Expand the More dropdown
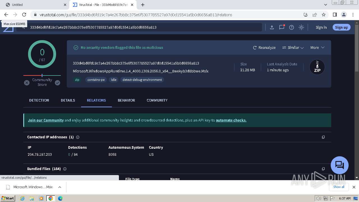The image size is (359, 202). 317,48
